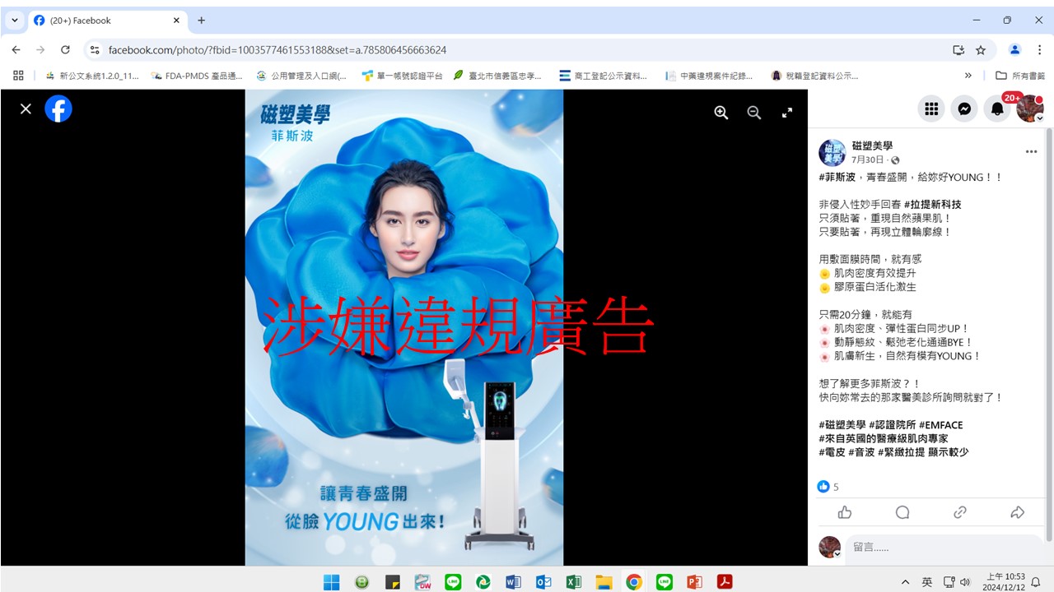The width and height of the screenshot is (1054, 592).
Task: Click the #電皮 hashtag
Action: coord(832,452)
